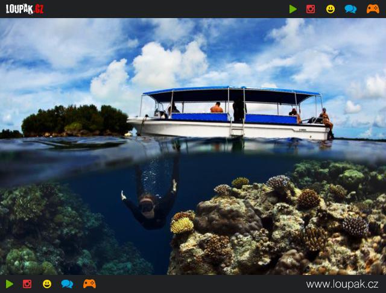Click the yellow smiley icon in the top bar

click(331, 9)
